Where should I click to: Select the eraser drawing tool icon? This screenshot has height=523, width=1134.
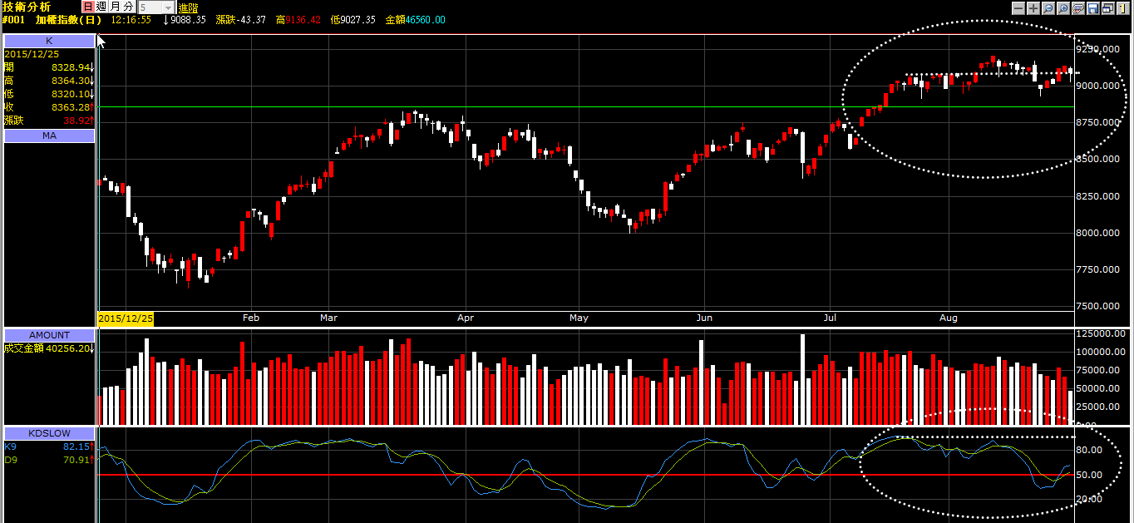[1078, 7]
